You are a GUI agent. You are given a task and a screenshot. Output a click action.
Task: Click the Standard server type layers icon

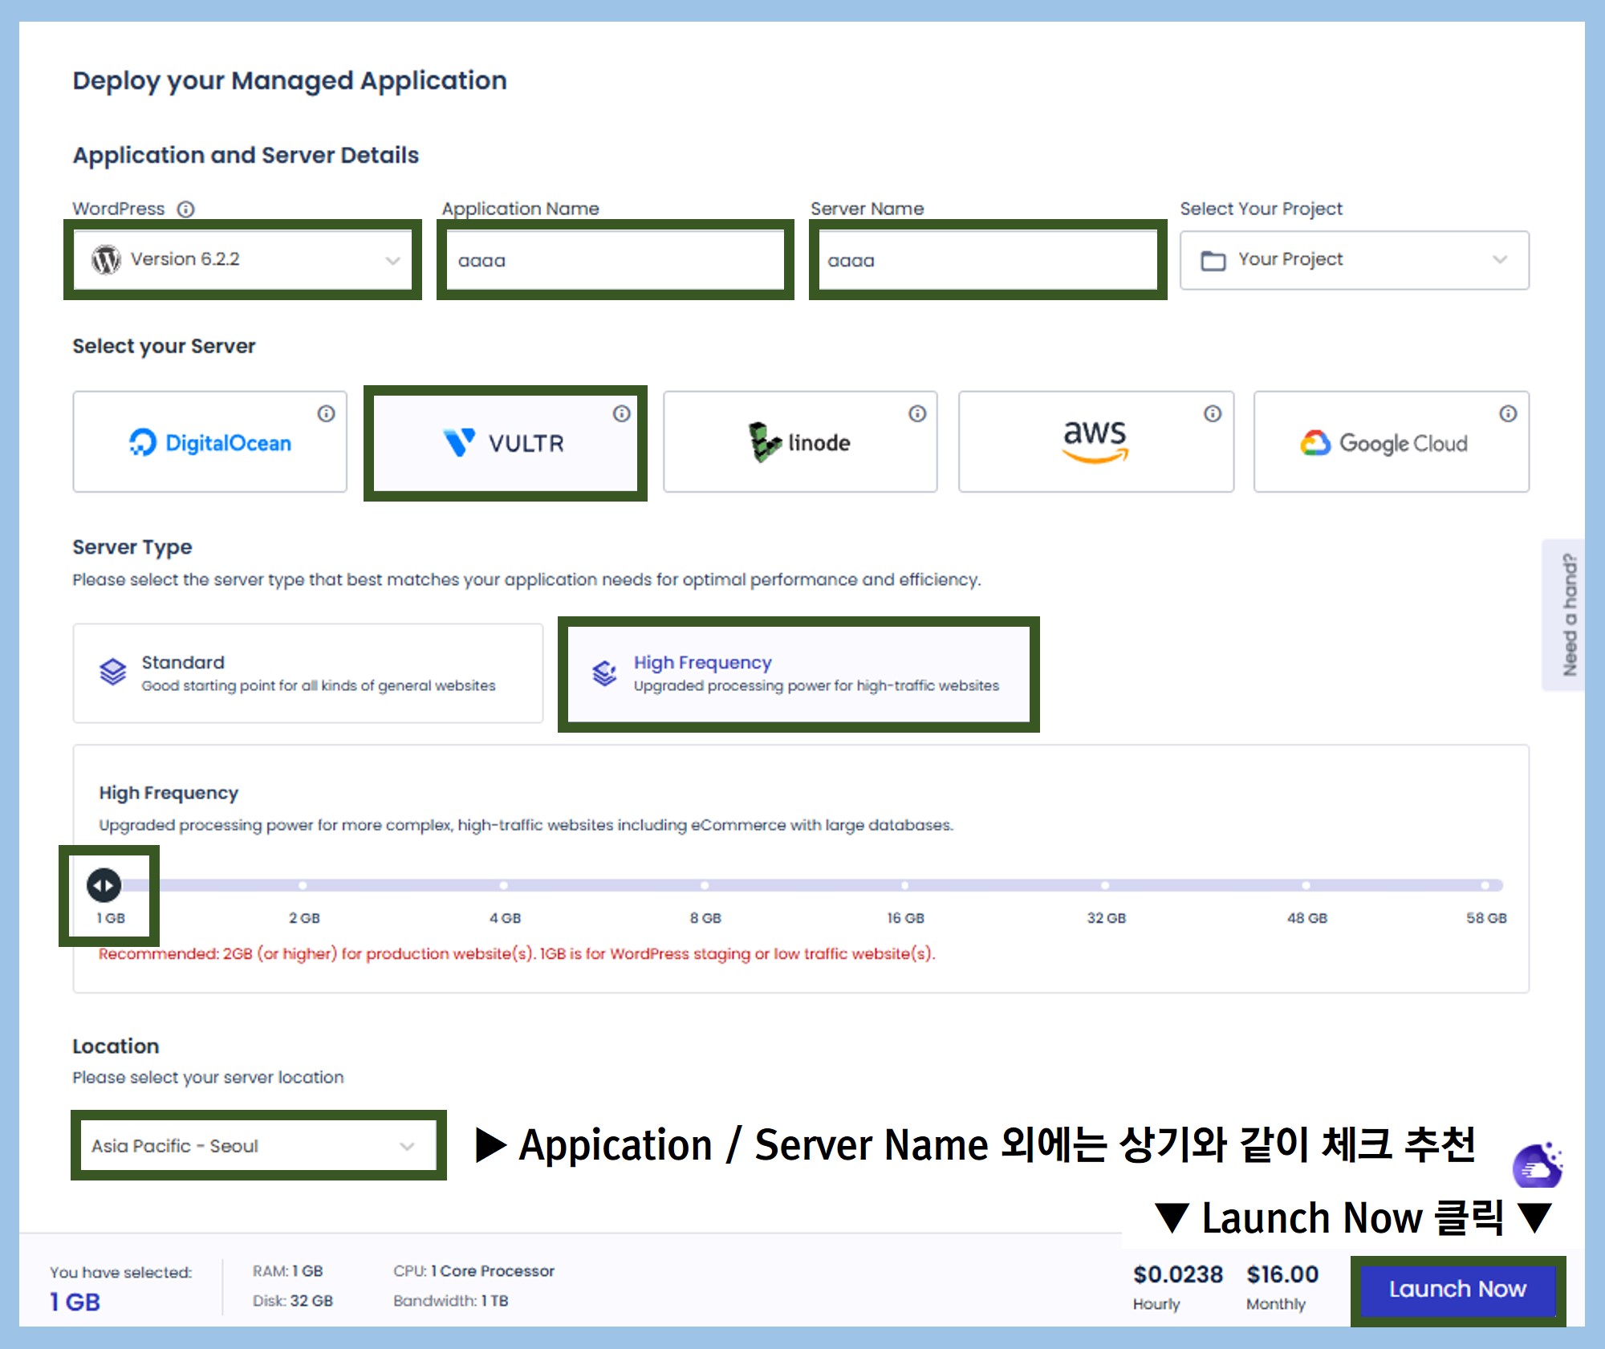point(113,672)
